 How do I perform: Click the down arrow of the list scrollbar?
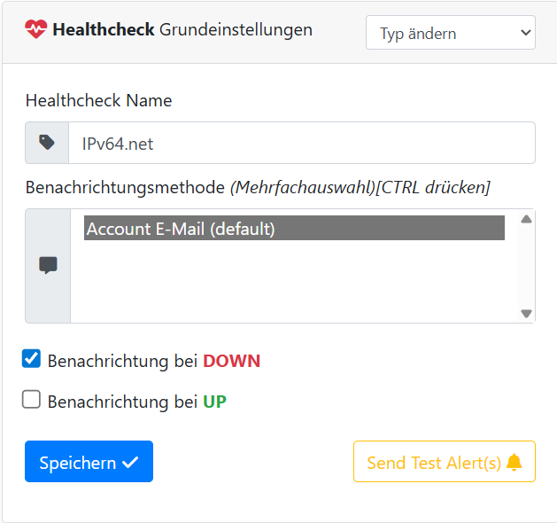526,313
